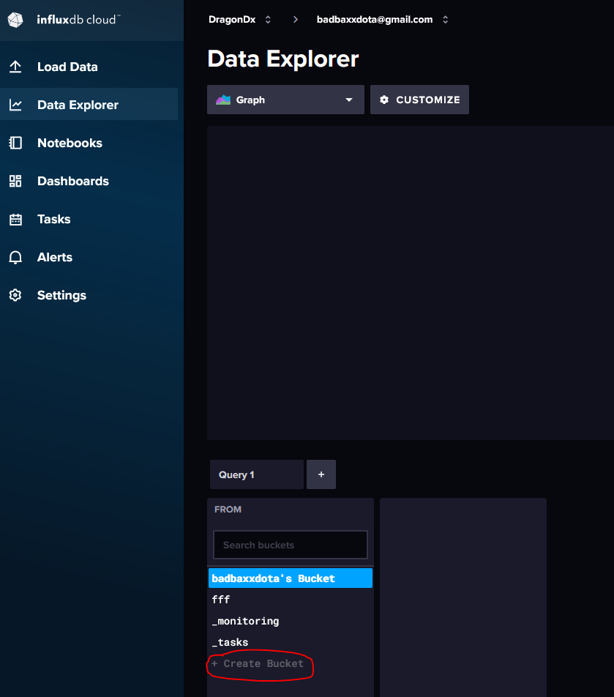The height and width of the screenshot is (697, 614).
Task: Click + Create Bucket option
Action: click(258, 663)
